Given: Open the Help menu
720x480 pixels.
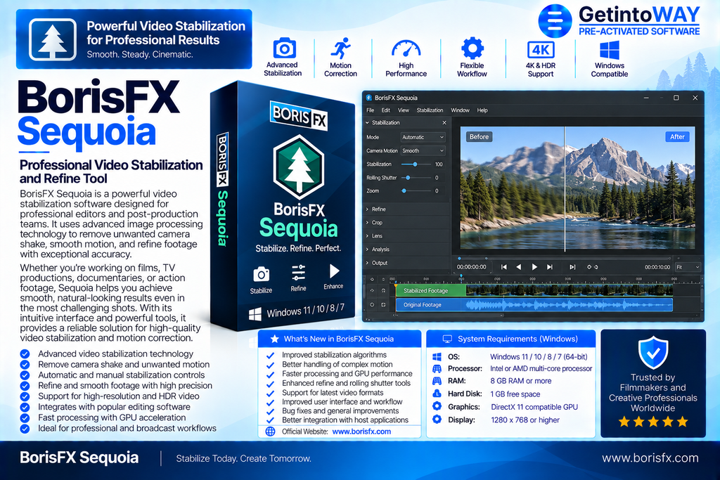Looking at the screenshot, I should (482, 110).
